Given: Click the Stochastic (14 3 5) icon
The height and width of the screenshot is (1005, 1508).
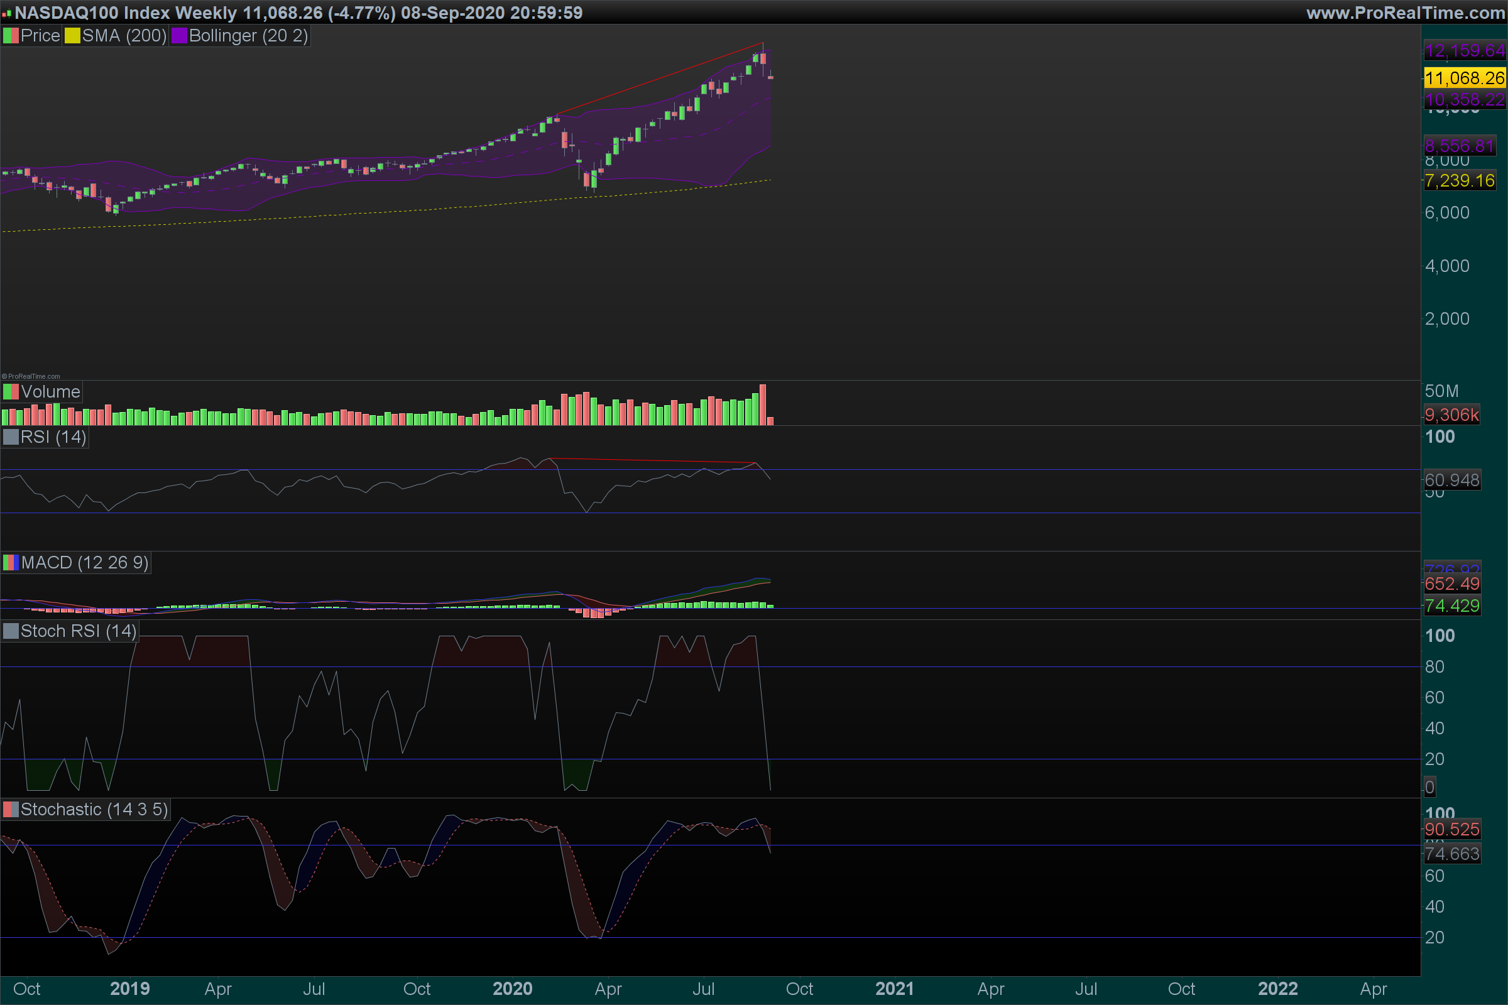Looking at the screenshot, I should (x=11, y=810).
